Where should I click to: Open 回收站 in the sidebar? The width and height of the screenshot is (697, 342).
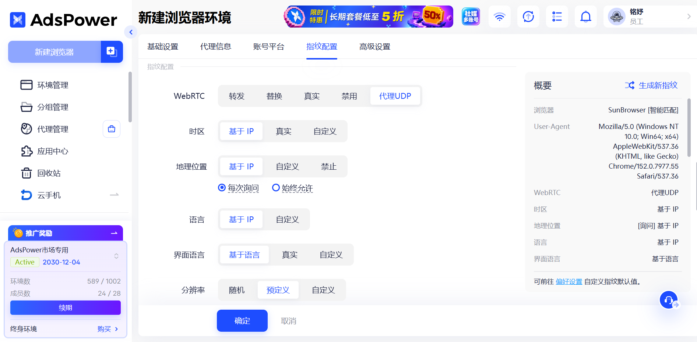click(49, 173)
